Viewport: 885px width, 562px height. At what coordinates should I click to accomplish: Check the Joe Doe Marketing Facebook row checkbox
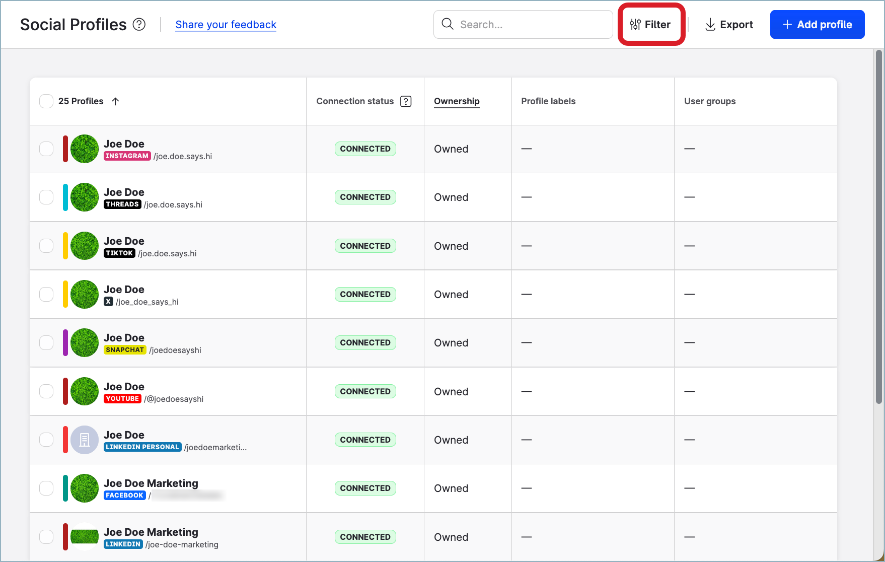[x=46, y=488]
